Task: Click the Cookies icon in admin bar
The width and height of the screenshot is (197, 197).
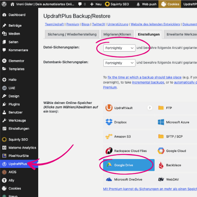Action: coord(164,4)
